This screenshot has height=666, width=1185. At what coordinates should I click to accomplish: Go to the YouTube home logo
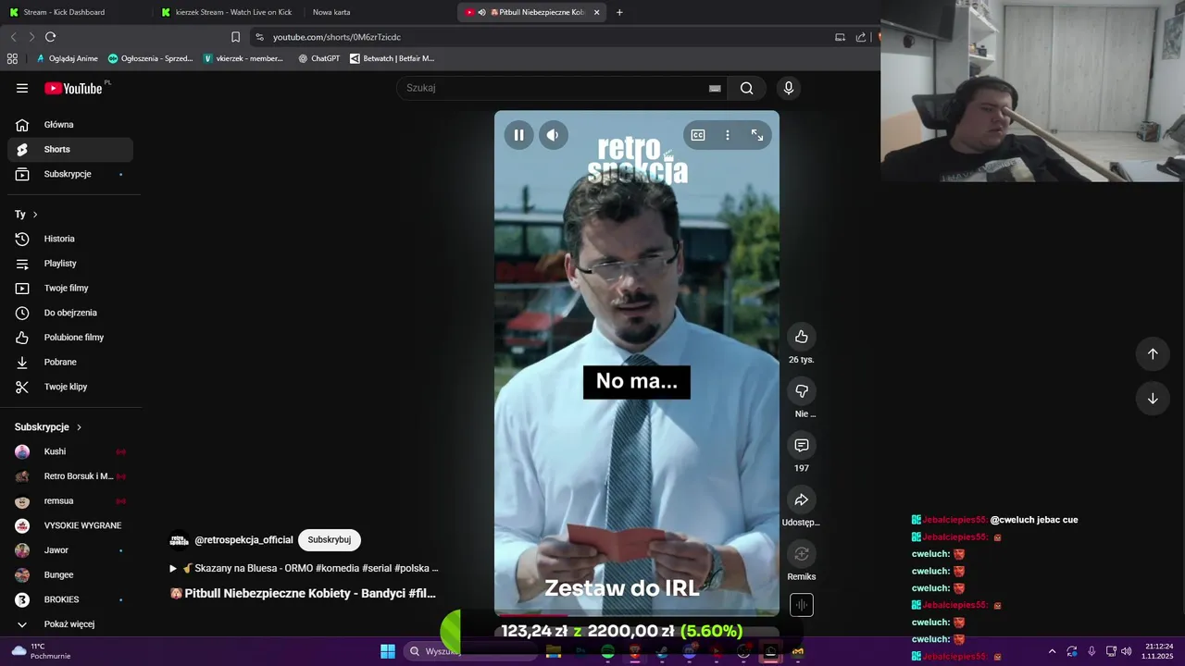(x=74, y=88)
